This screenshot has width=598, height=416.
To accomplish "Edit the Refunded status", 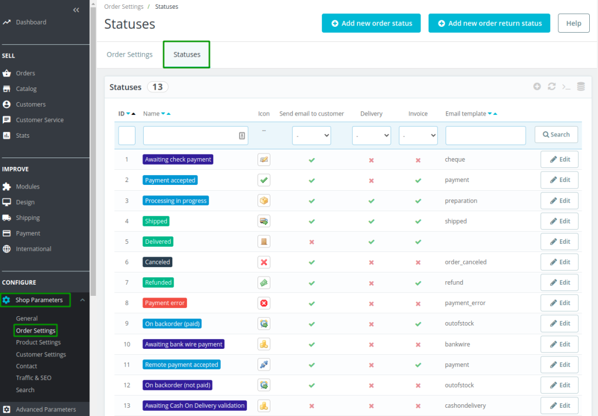I will coord(559,282).
